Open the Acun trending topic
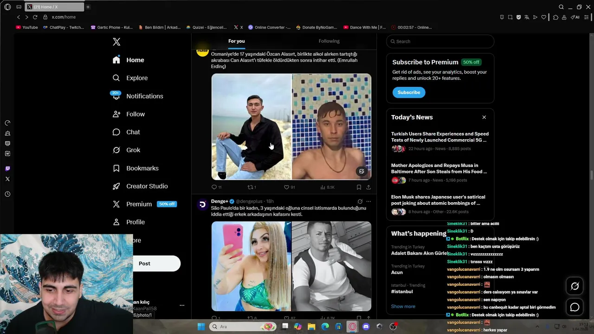This screenshot has width=594, height=334. 397,273
